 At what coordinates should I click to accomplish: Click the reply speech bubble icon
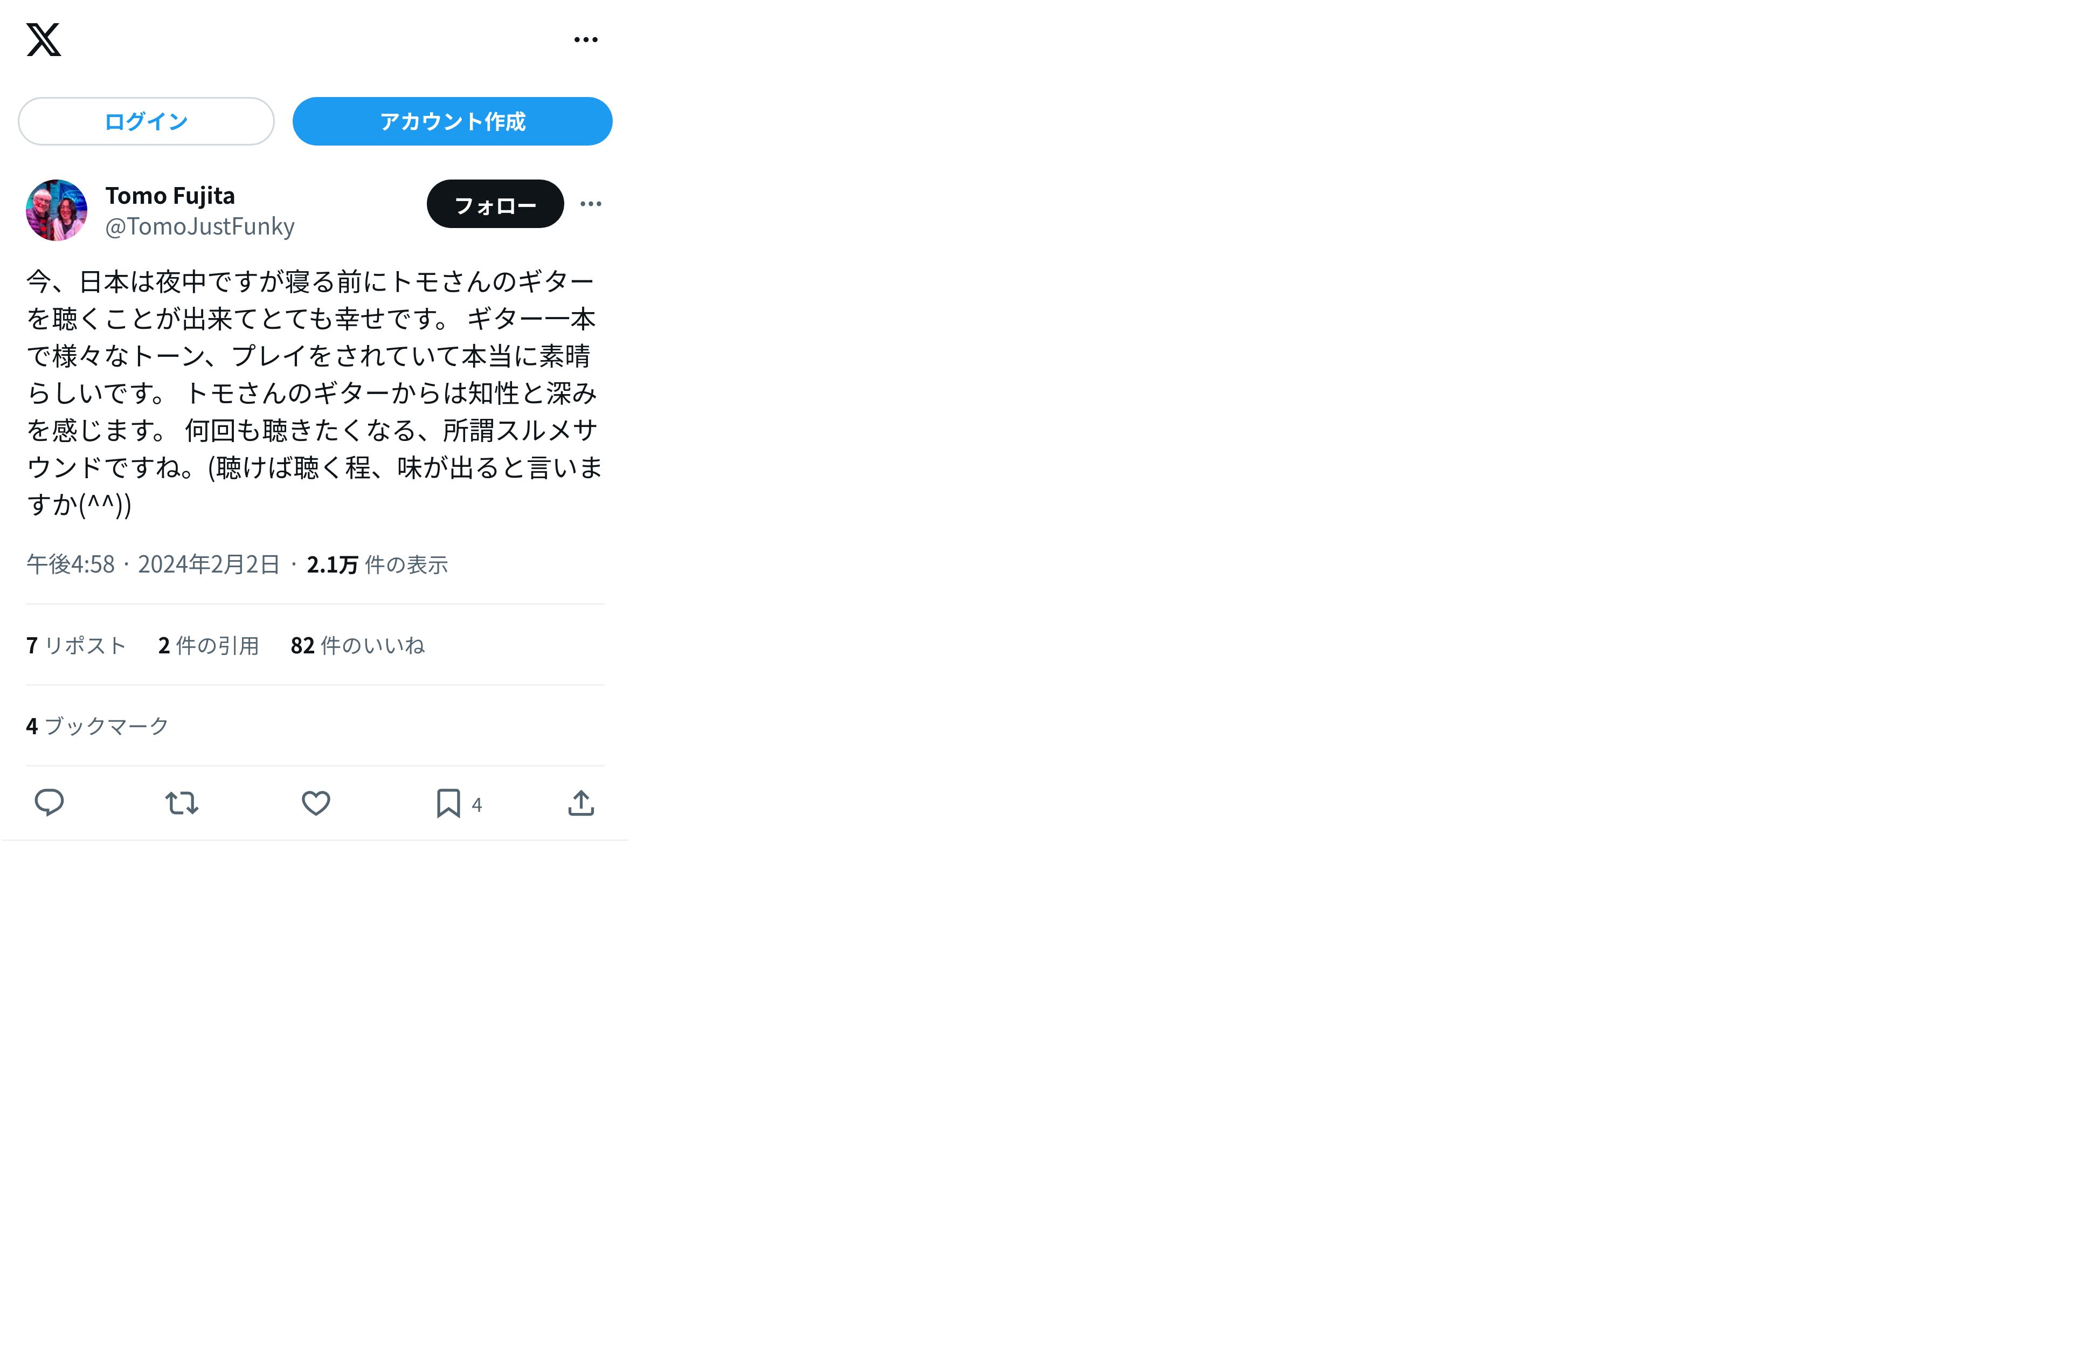click(49, 803)
